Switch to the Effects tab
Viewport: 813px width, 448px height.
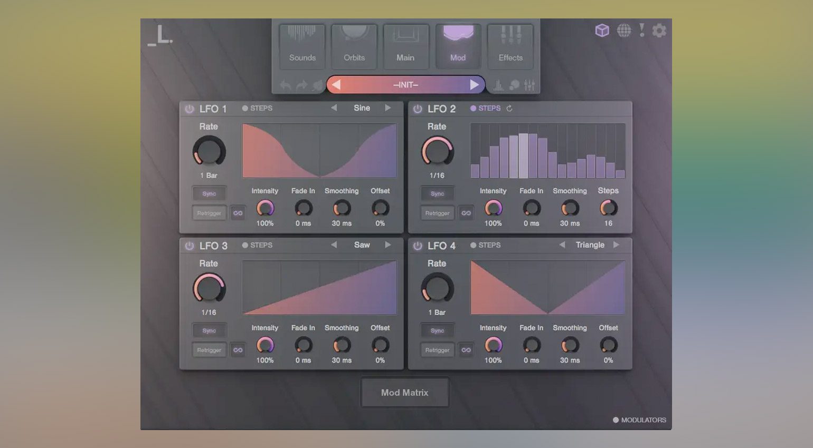pos(511,46)
